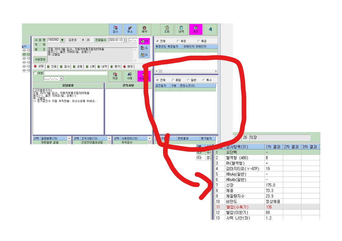Open the 내역 history icon button
Viewport: 342px width, 241px height.
tap(181, 29)
